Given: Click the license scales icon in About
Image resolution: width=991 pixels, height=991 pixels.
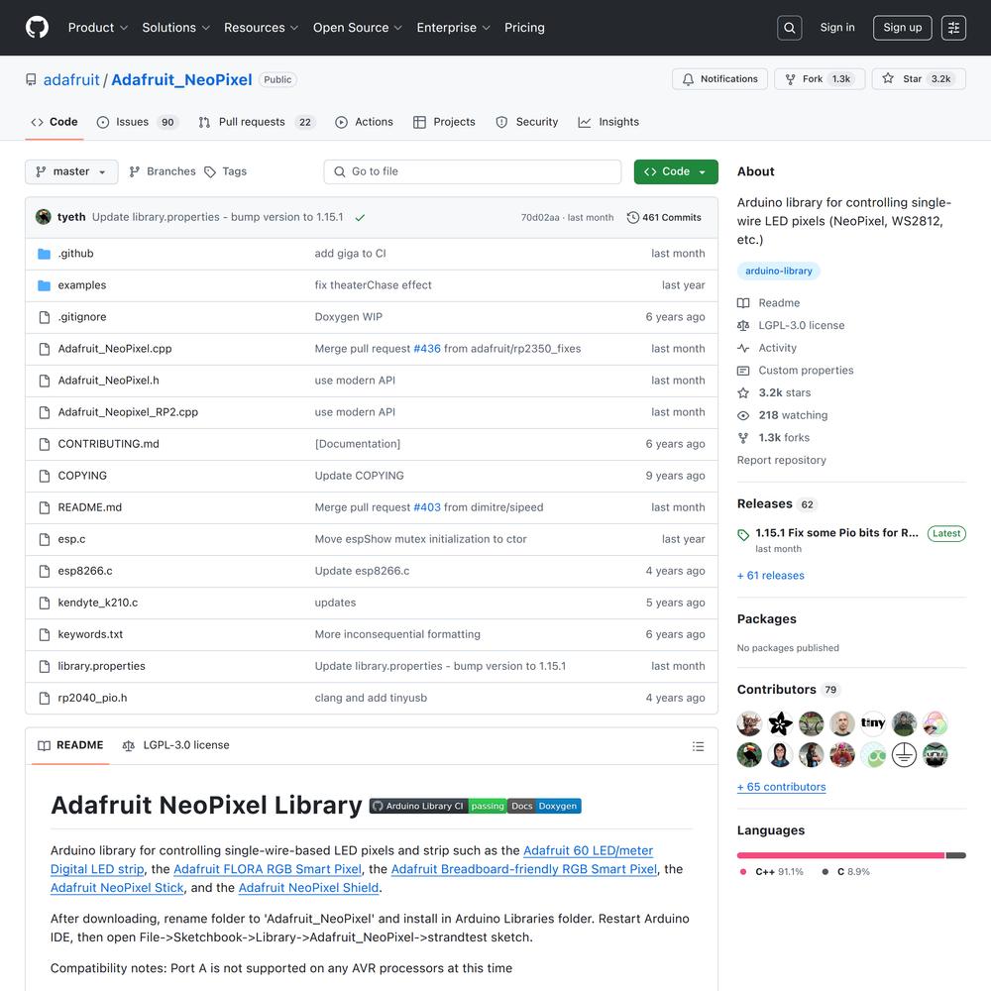Looking at the screenshot, I should (743, 325).
